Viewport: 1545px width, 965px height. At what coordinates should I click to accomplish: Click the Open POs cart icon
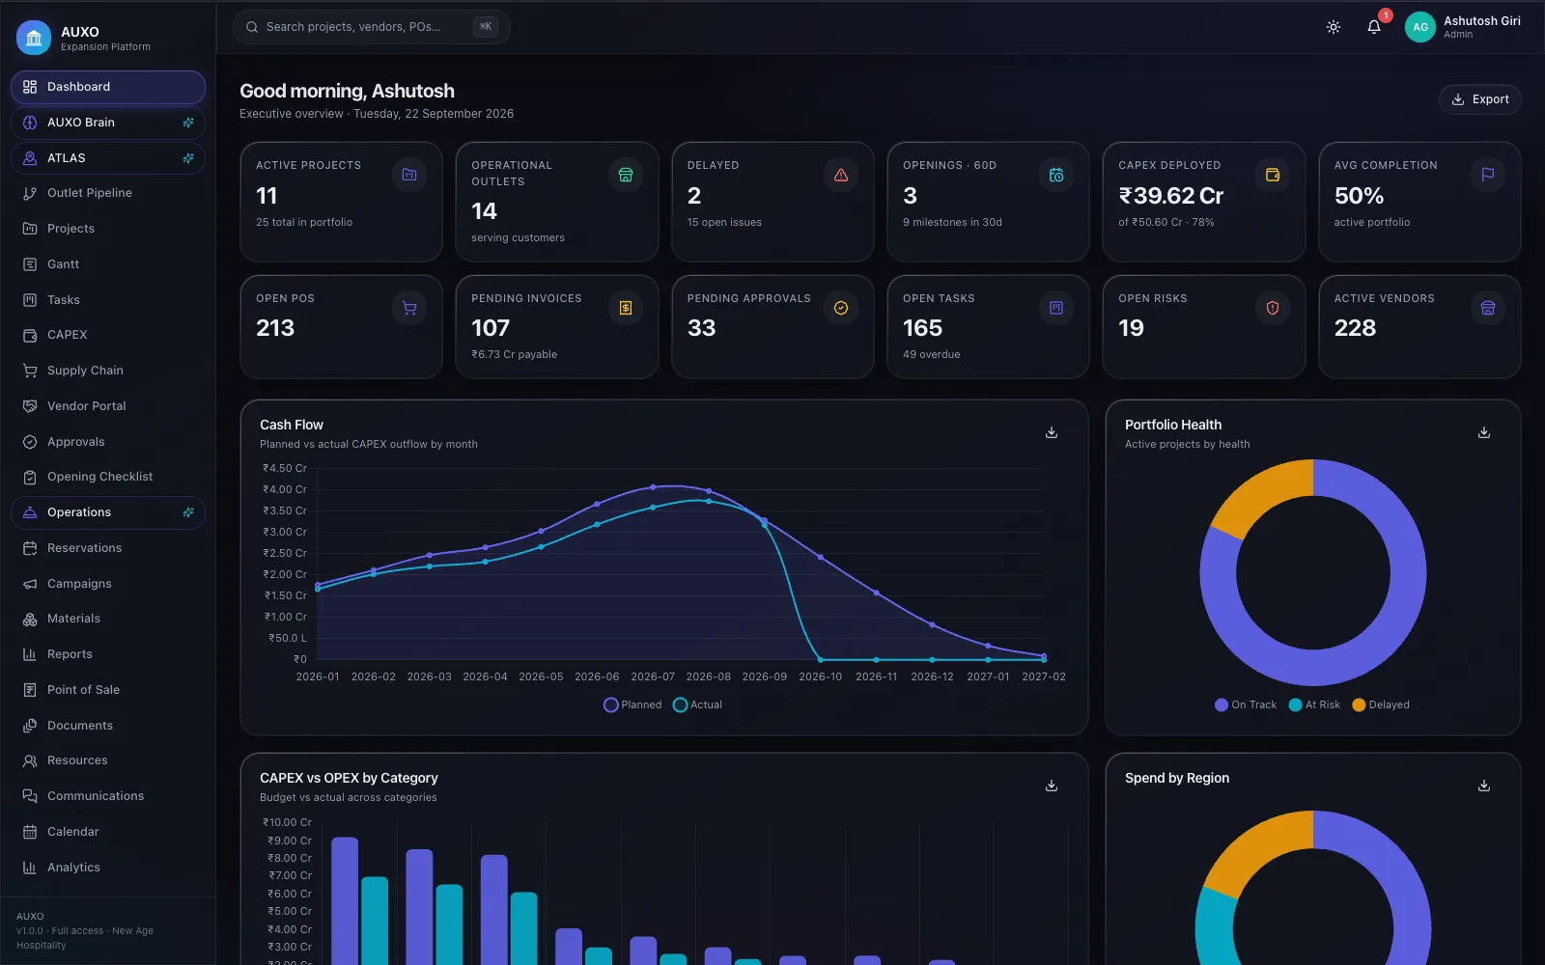pyautogui.click(x=409, y=308)
